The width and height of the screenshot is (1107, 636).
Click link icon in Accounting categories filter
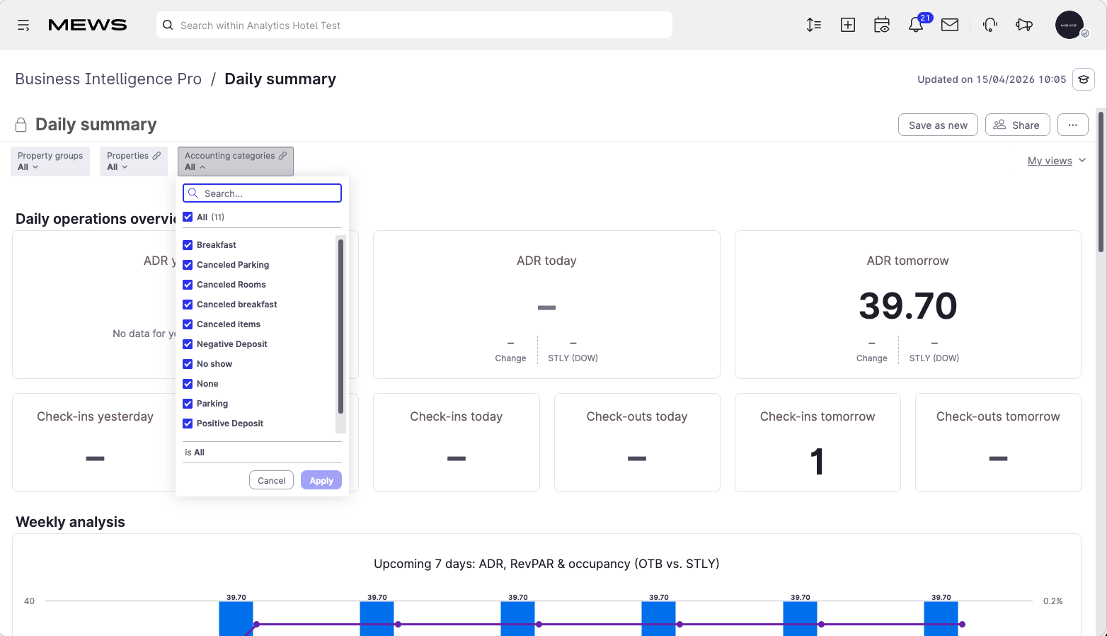(x=282, y=156)
